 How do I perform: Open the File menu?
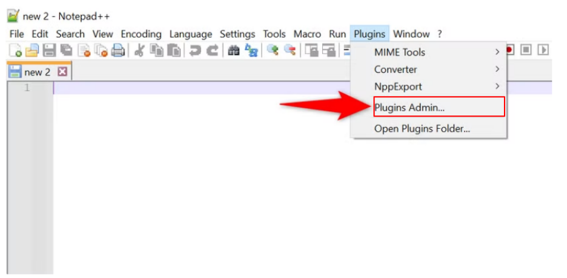(16, 34)
